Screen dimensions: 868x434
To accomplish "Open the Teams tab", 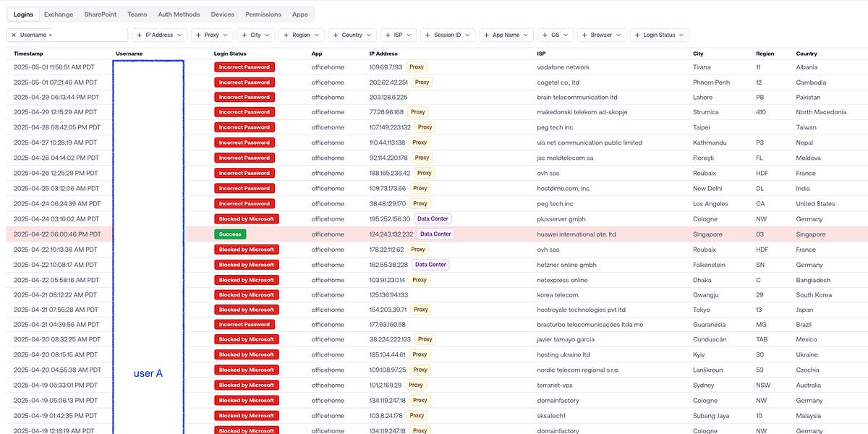I will tap(137, 14).
